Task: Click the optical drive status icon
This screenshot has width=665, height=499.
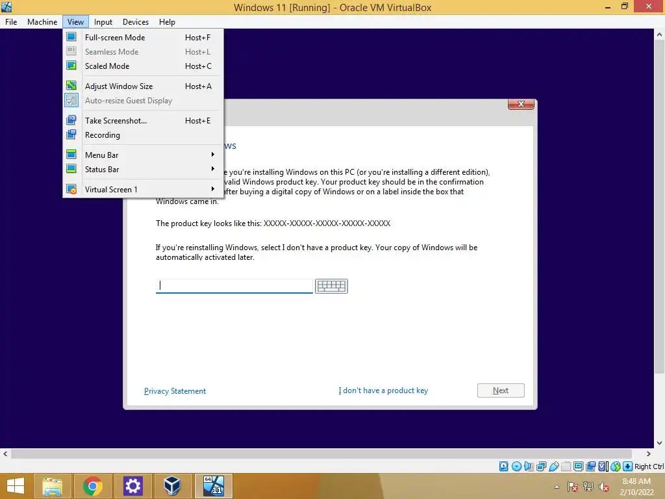Action: pos(516,467)
